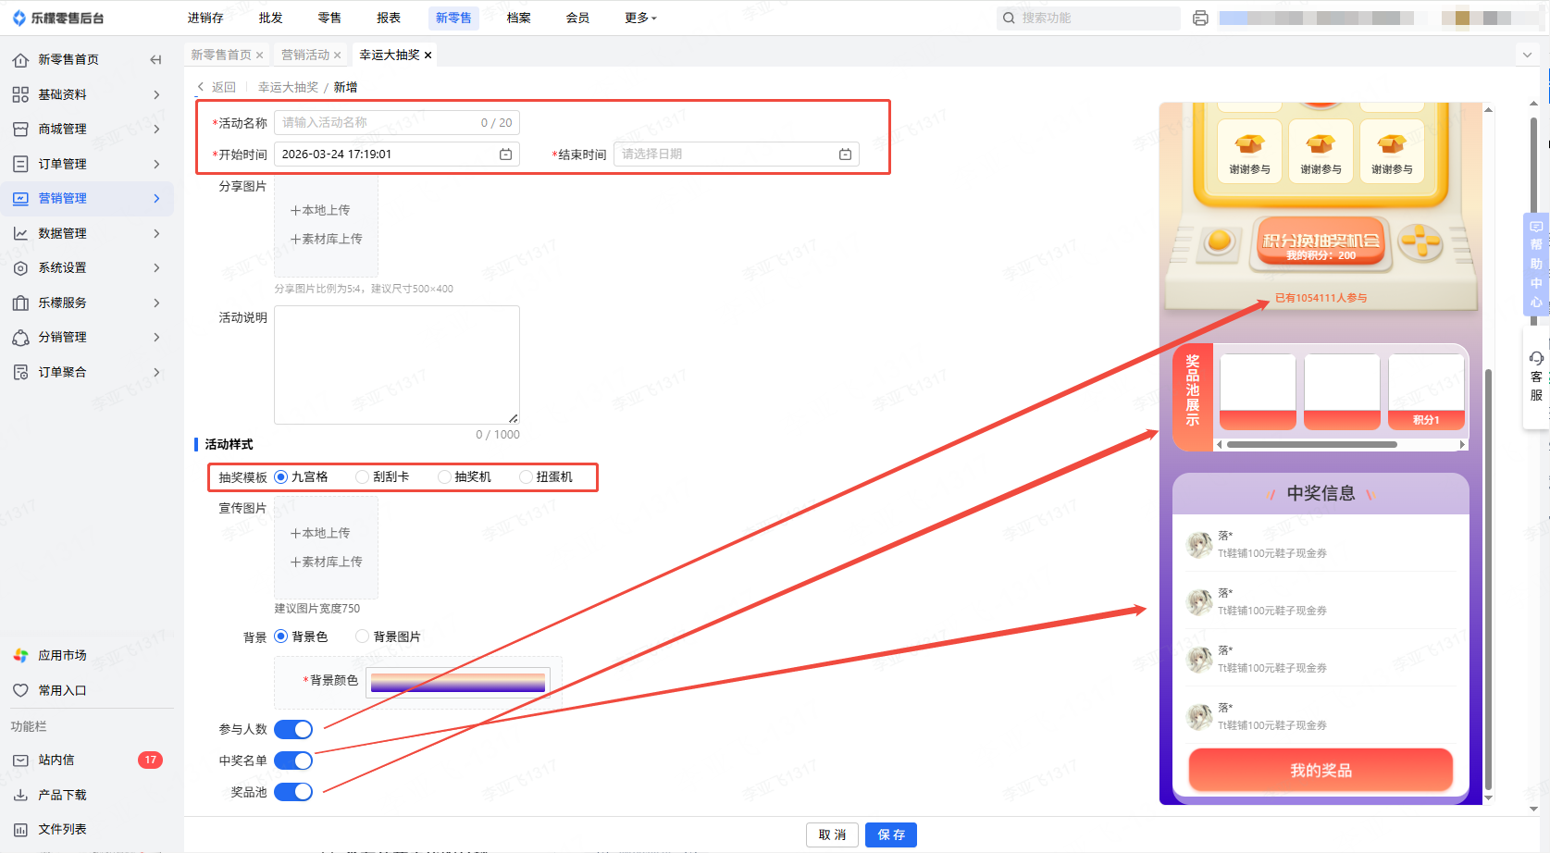
Task: Select the 抽奖机 lottery template
Action: tap(444, 477)
